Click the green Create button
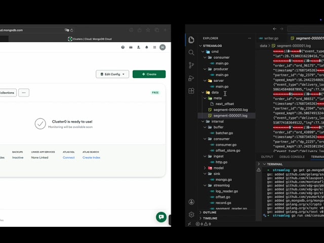This screenshot has height=243, width=324. [x=149, y=74]
